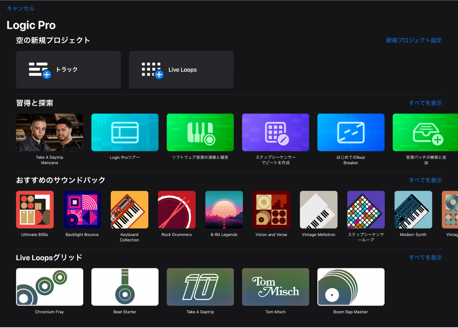Select the Vintage Mellotron sound pack
The image size is (458, 328).
click(x=318, y=210)
